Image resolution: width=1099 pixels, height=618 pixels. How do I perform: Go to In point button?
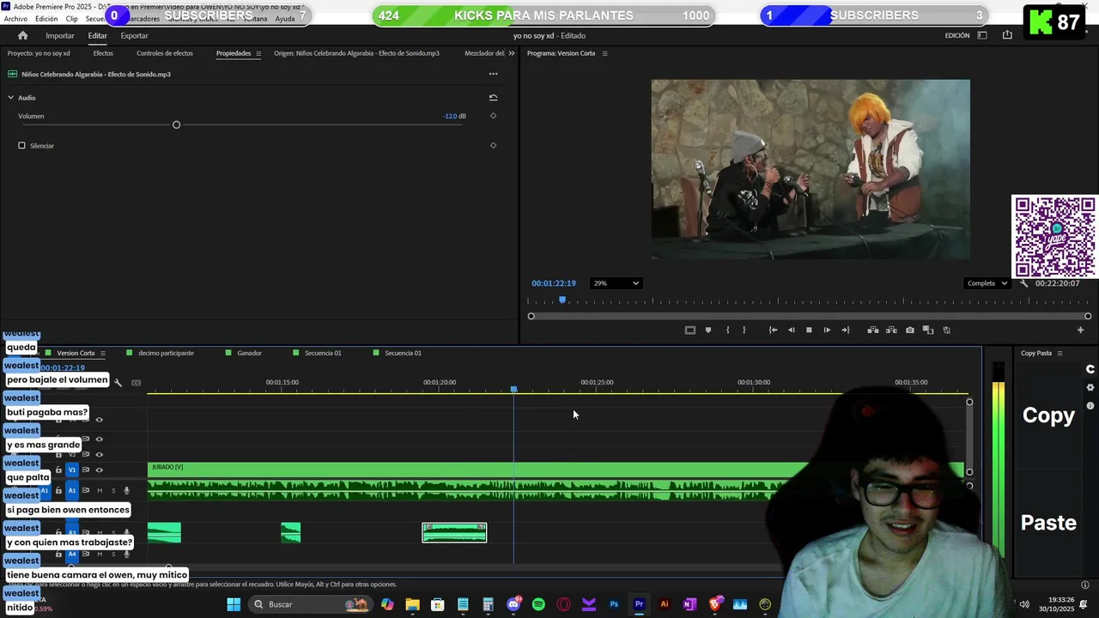pyautogui.click(x=773, y=330)
